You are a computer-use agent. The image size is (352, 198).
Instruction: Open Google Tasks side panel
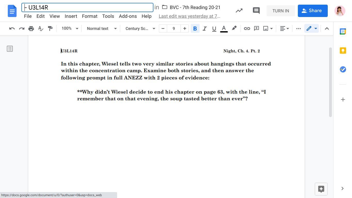pyautogui.click(x=343, y=69)
